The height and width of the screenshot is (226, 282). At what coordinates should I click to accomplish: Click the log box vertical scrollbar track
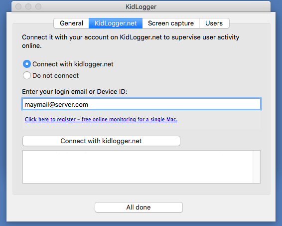point(257,167)
